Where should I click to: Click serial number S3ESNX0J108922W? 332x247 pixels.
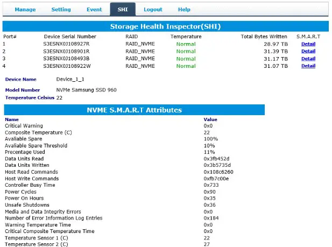(67, 66)
